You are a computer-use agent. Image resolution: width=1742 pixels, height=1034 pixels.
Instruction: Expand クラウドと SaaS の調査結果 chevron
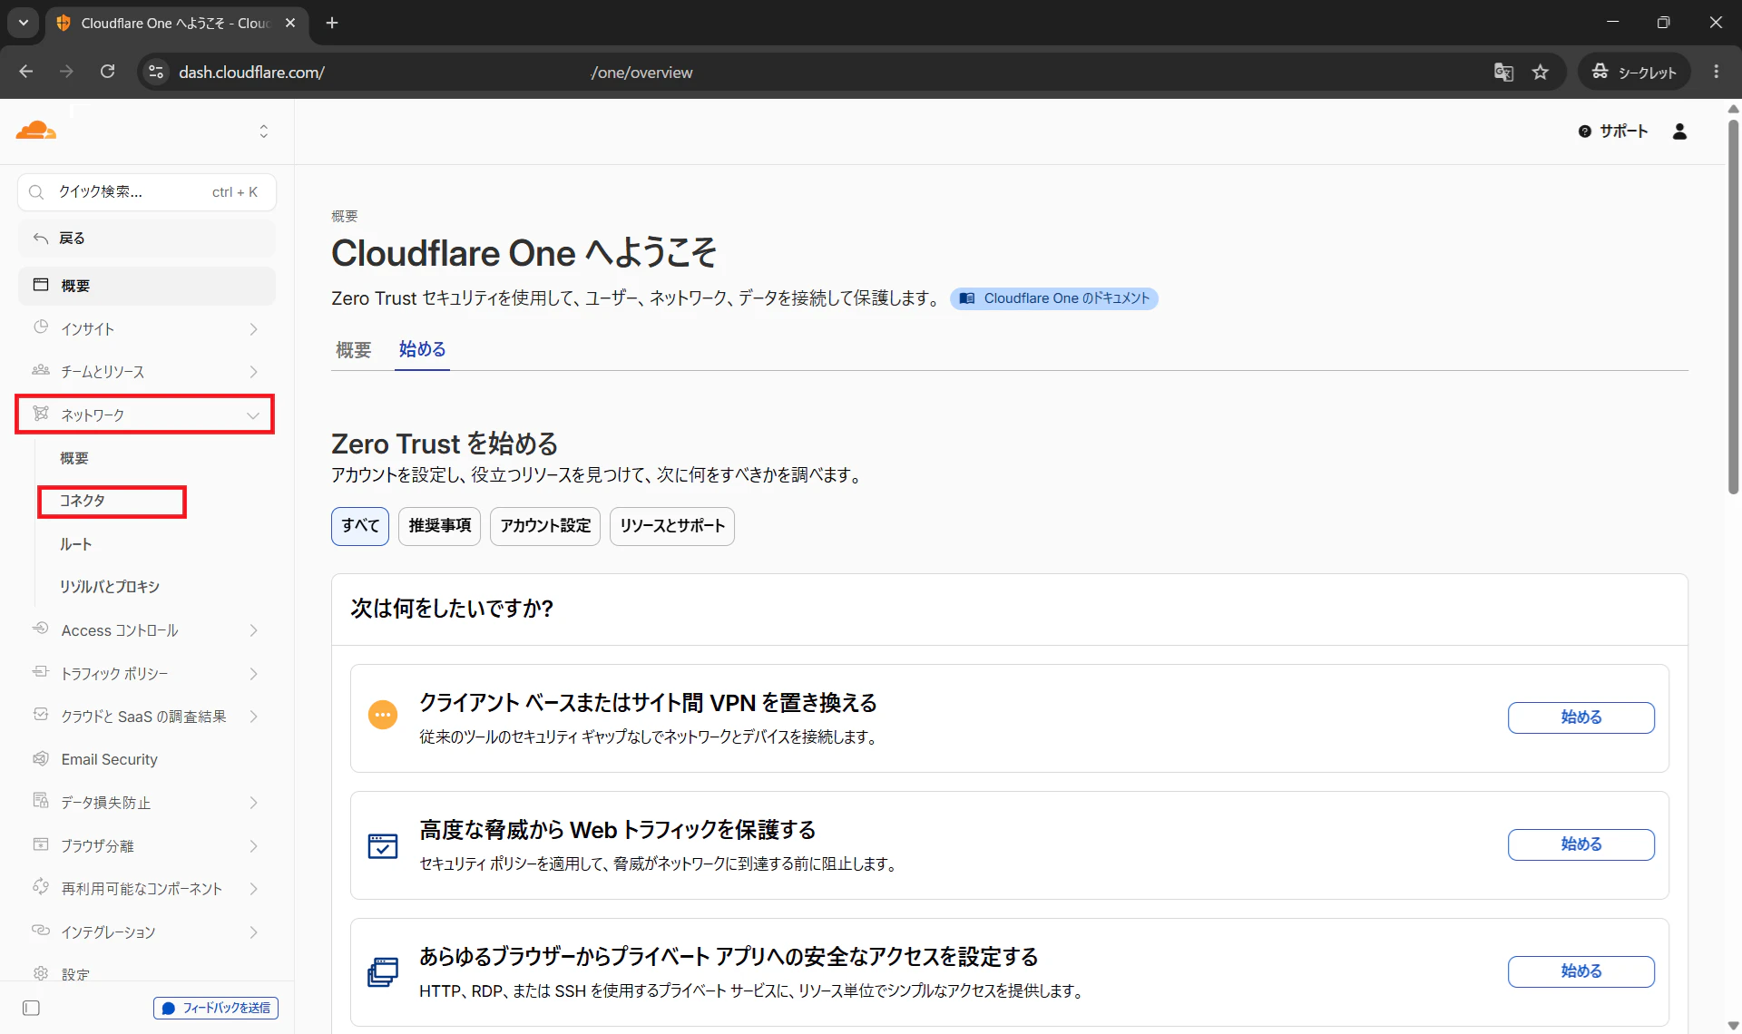coord(253,717)
